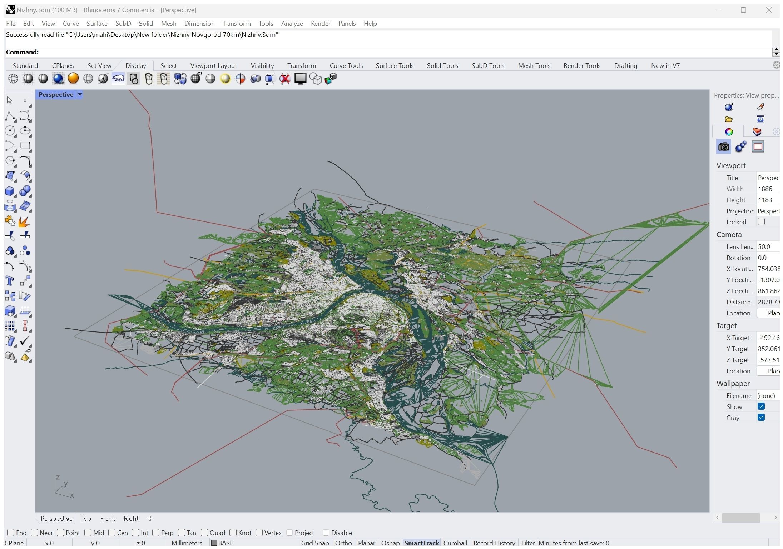Open toolbar tabs options gear

click(x=776, y=65)
